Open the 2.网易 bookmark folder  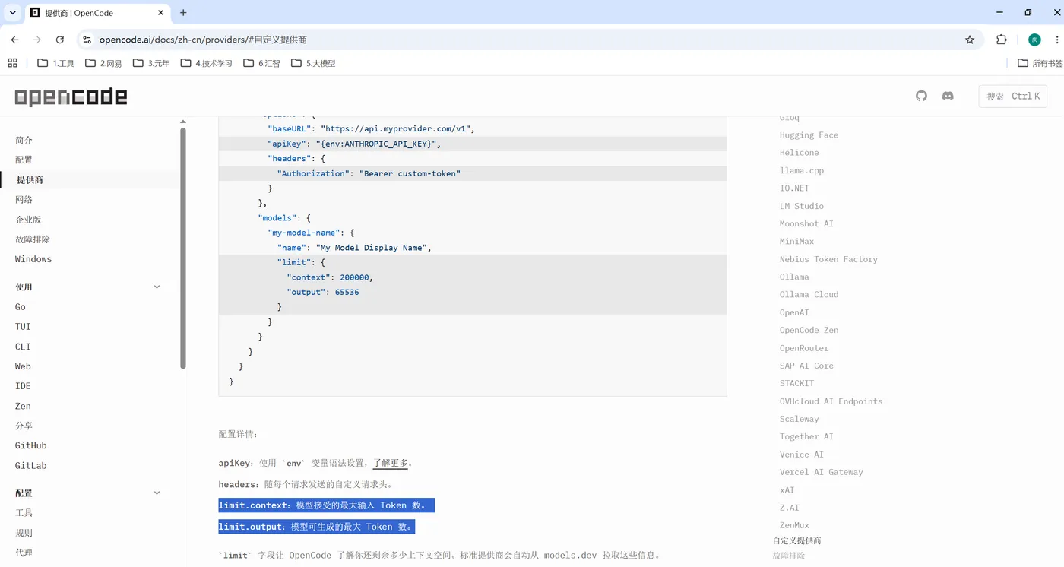pyautogui.click(x=103, y=63)
